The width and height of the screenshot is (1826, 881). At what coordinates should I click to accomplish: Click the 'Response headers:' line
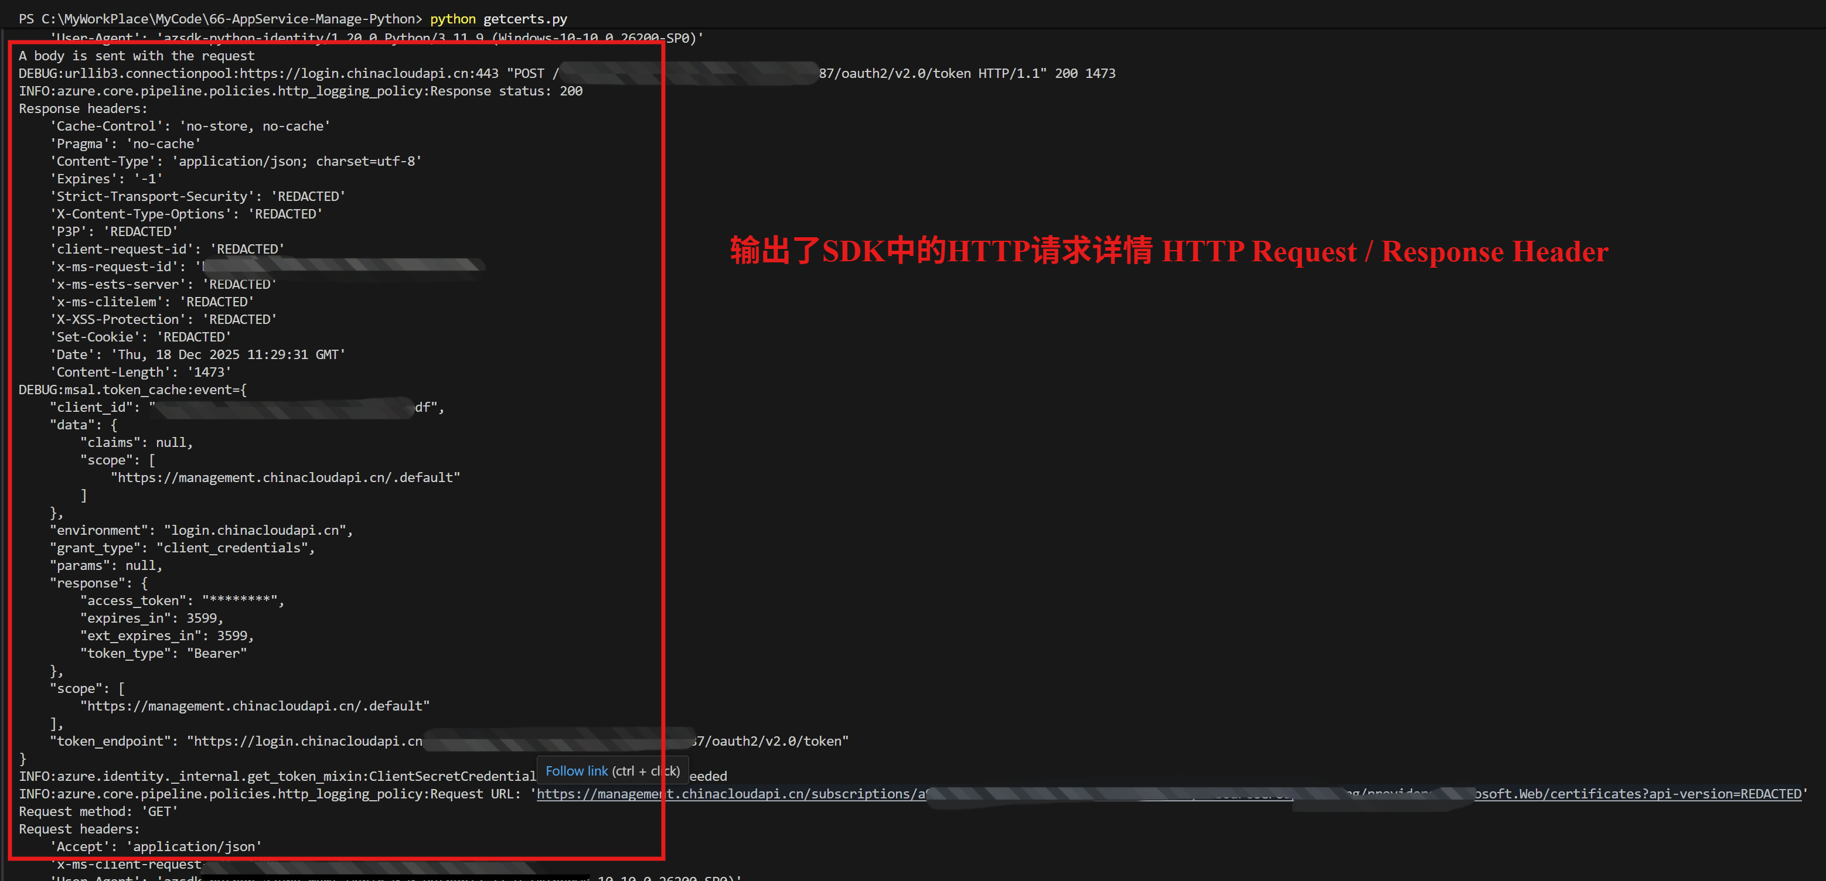(83, 108)
